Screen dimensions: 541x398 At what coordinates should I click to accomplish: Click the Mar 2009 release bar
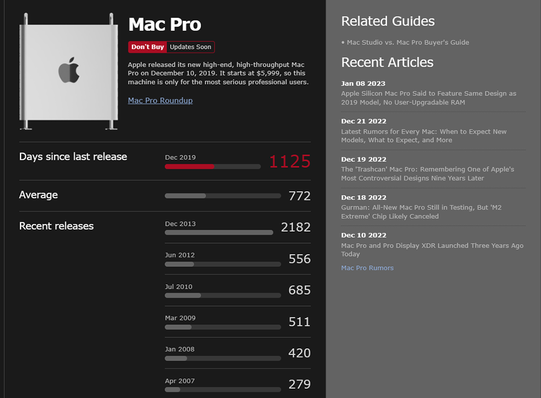pyautogui.click(x=222, y=327)
